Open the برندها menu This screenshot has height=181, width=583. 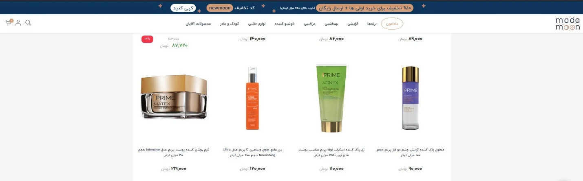(x=371, y=24)
